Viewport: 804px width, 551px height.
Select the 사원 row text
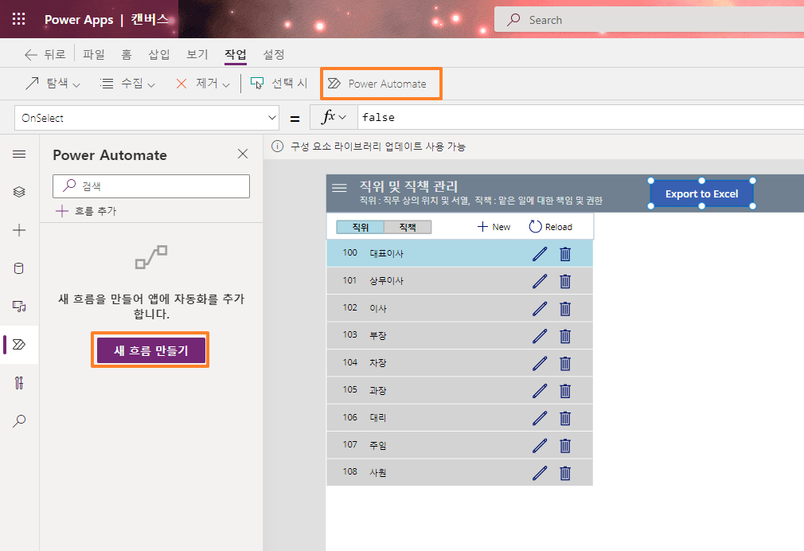(378, 472)
